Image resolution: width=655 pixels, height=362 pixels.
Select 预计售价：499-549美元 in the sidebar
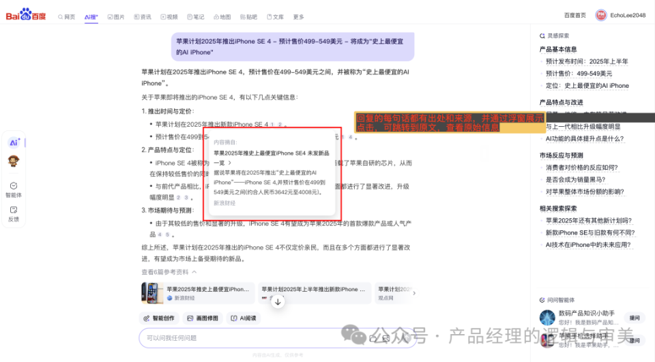tap(579, 74)
